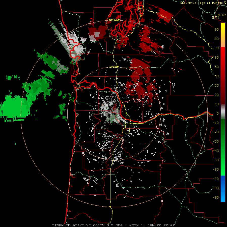The height and width of the screenshot is (227, 227).
Task: Click the -30 scale label
Action: (216, 141)
